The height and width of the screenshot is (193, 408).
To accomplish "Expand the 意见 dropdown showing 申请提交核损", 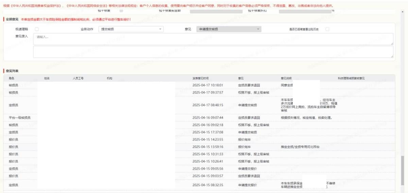I will click(228, 29).
